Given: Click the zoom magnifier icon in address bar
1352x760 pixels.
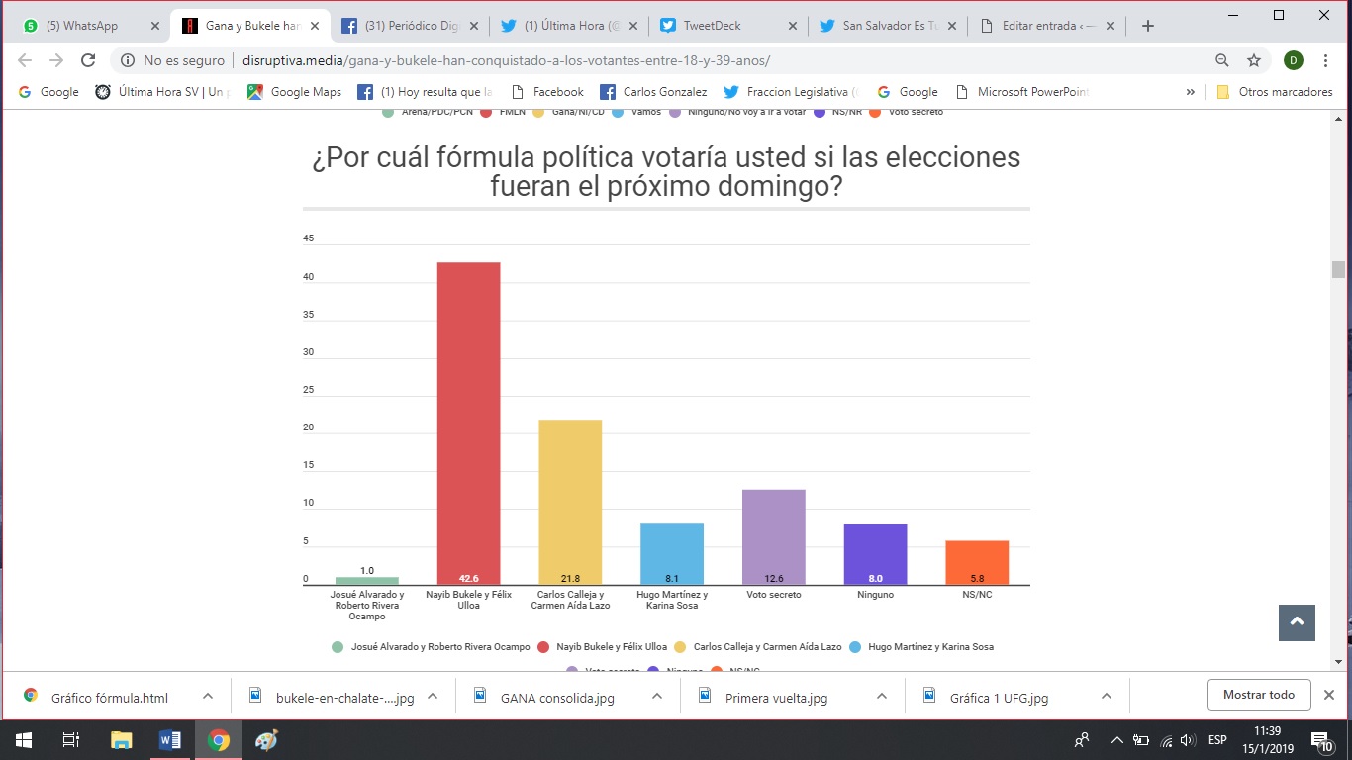Looking at the screenshot, I should (x=1222, y=60).
